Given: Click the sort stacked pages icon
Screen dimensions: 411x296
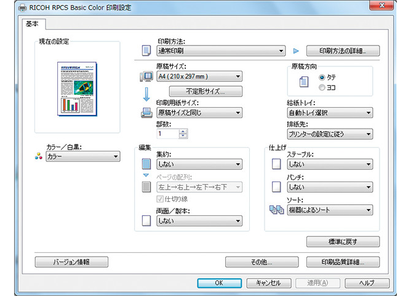Looking at the screenshot, I should tap(276, 210).
